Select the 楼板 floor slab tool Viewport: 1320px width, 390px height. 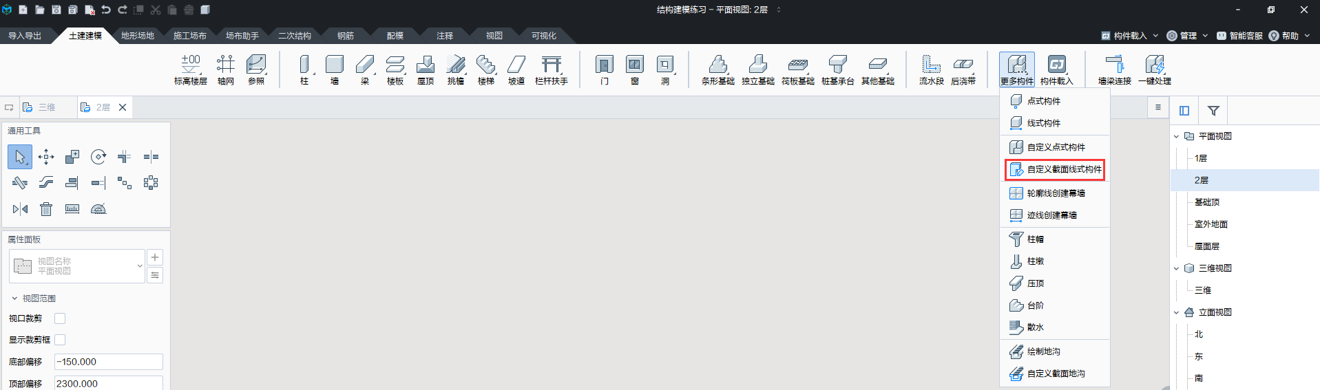pyautogui.click(x=395, y=69)
